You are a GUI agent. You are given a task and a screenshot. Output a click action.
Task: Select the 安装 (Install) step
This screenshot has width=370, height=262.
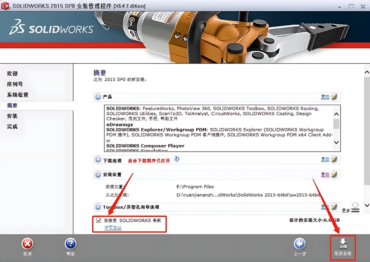click(12, 116)
